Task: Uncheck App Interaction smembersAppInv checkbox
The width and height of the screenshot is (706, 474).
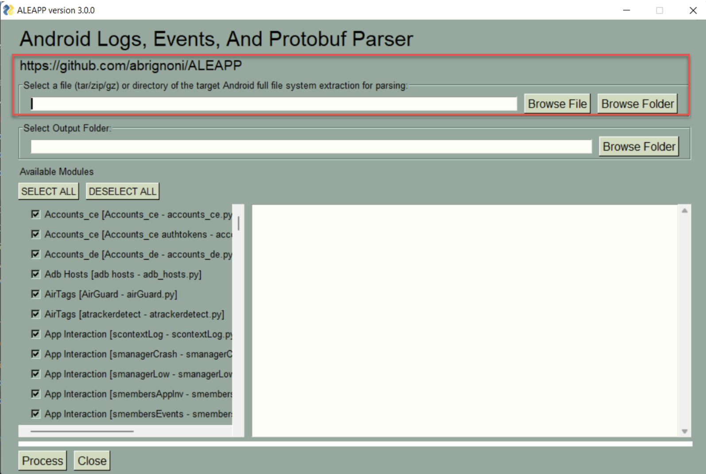Action: 35,394
